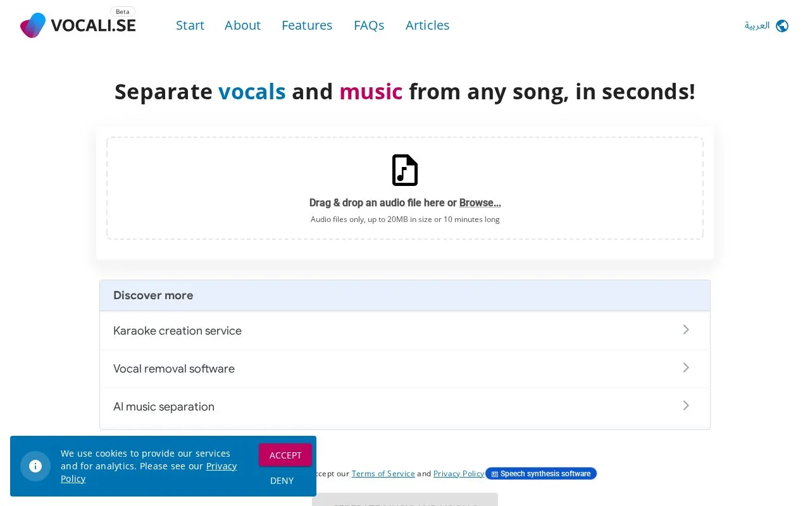The height and width of the screenshot is (506, 810).
Task: Click the audio size limit note
Action: [x=405, y=219]
